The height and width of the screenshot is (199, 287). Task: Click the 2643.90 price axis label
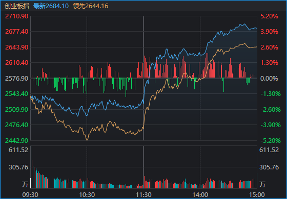point(16,47)
